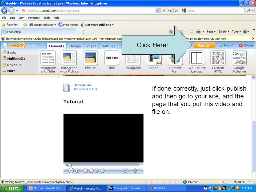256x192 pixels.
Task: Select the Basic elements category
Action: click(x=9, y=53)
